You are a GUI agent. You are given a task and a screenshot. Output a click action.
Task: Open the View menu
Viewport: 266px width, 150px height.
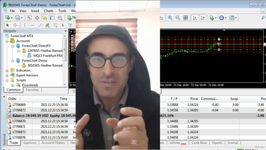tap(23, 11)
